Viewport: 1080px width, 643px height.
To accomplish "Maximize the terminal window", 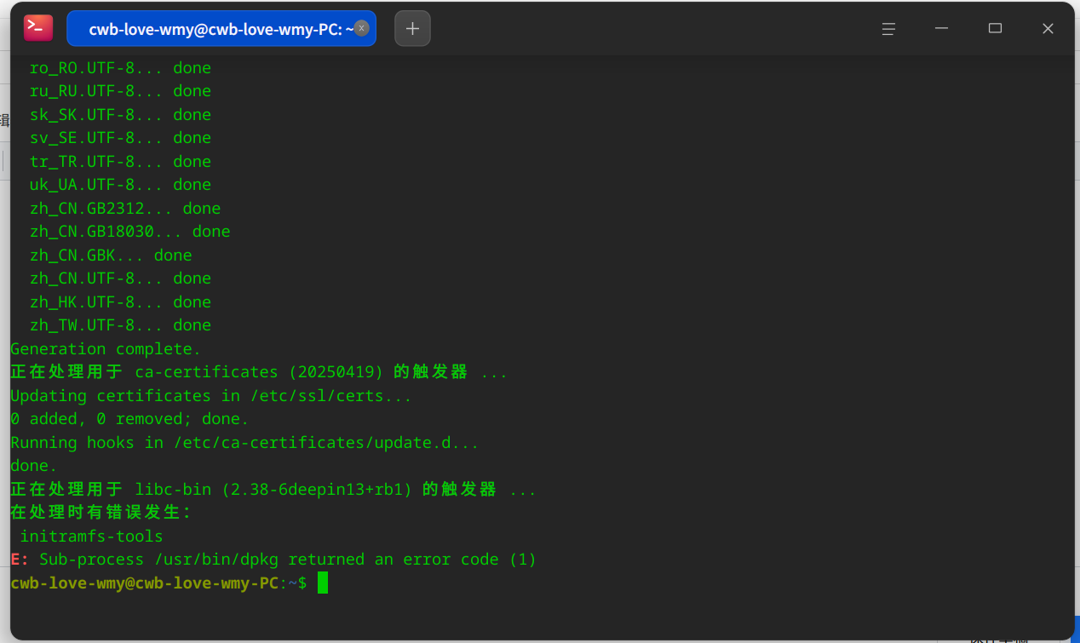I will (x=995, y=28).
